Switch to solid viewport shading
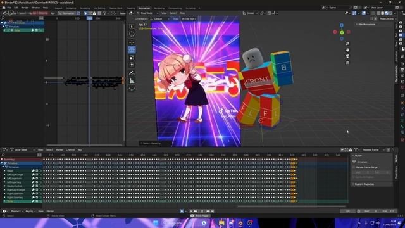 tap(382, 13)
